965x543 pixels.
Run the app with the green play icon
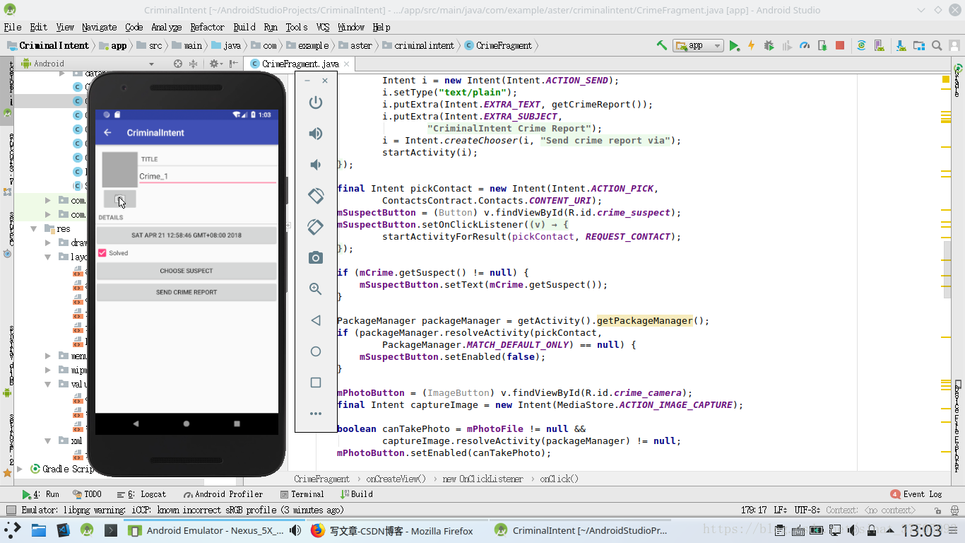[x=735, y=45]
